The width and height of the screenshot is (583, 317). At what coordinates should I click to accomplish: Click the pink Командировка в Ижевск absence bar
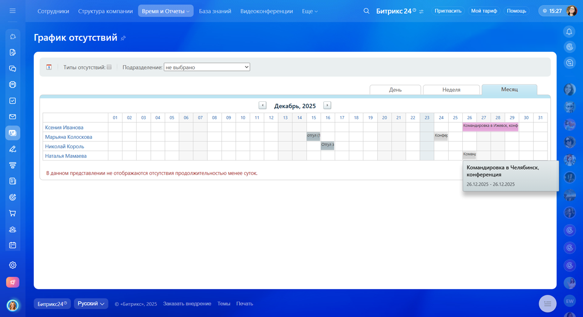pos(490,126)
